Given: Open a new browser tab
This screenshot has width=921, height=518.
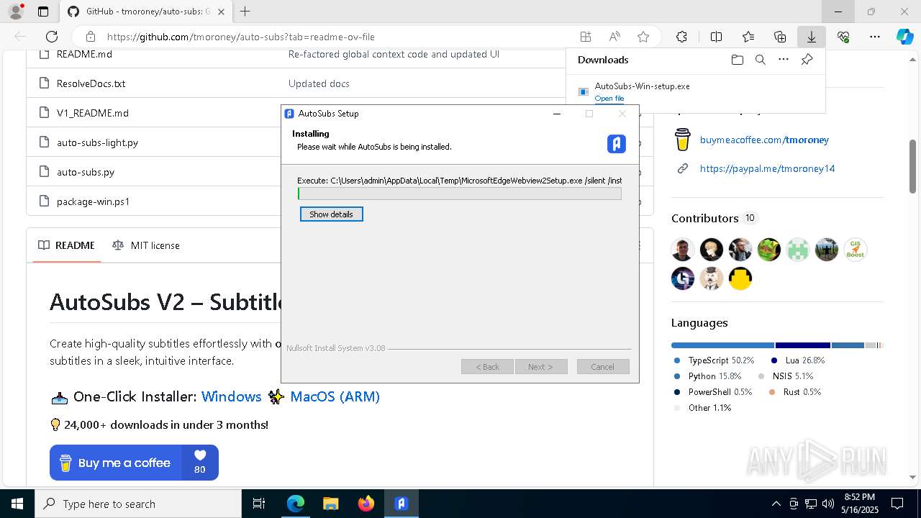Looking at the screenshot, I should [245, 12].
